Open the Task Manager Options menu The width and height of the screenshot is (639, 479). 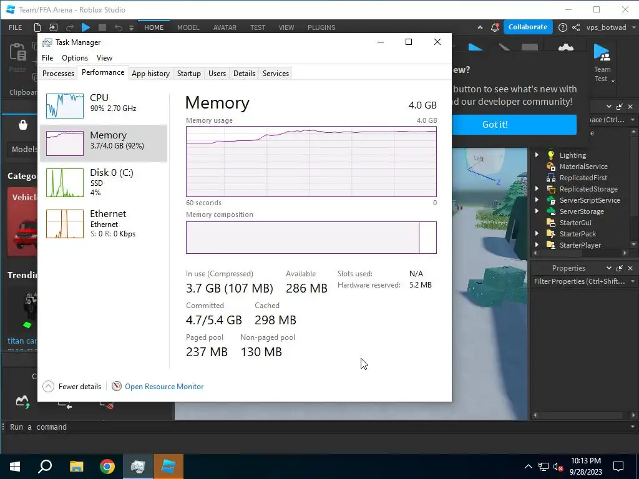point(75,58)
